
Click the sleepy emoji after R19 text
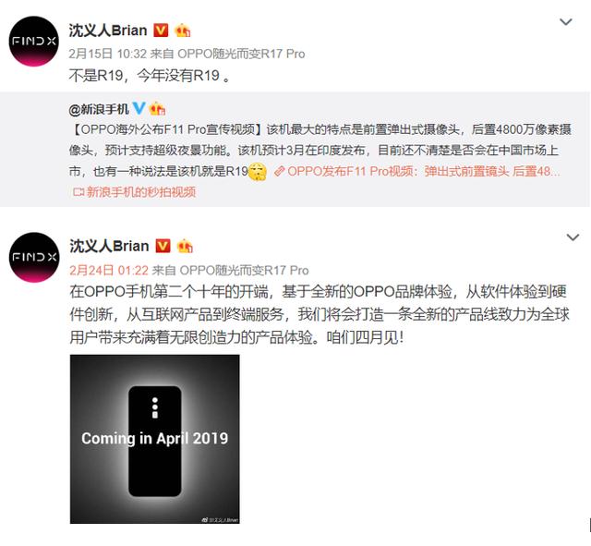258,172
